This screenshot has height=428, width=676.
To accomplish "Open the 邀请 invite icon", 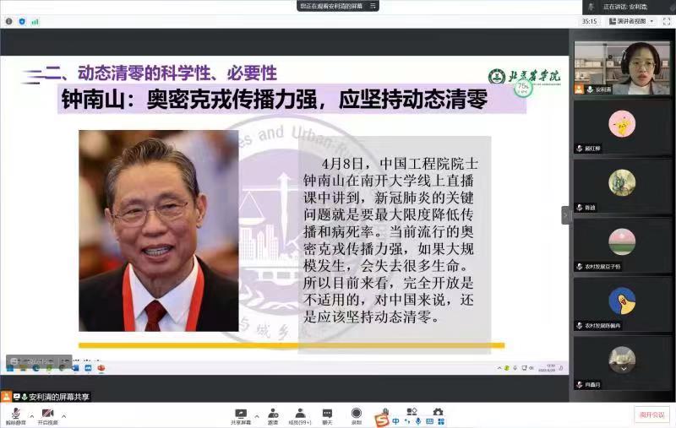I will 273,413.
